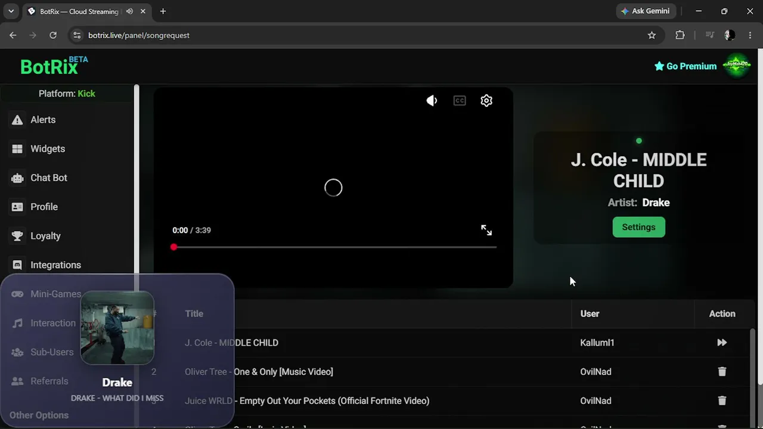The height and width of the screenshot is (429, 763).
Task: Open the video player gear settings
Action: coord(486,101)
